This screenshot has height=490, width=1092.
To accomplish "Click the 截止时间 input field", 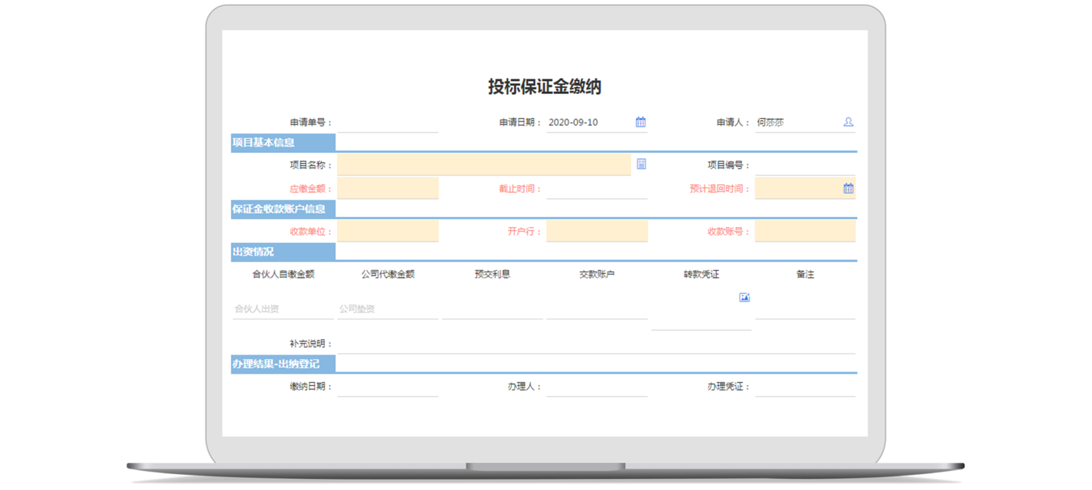I will coord(596,189).
